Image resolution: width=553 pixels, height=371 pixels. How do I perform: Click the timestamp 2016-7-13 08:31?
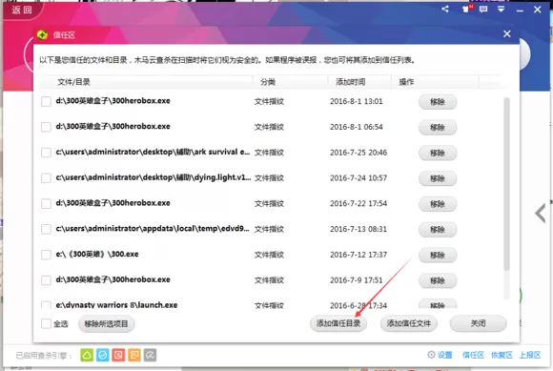click(x=358, y=229)
